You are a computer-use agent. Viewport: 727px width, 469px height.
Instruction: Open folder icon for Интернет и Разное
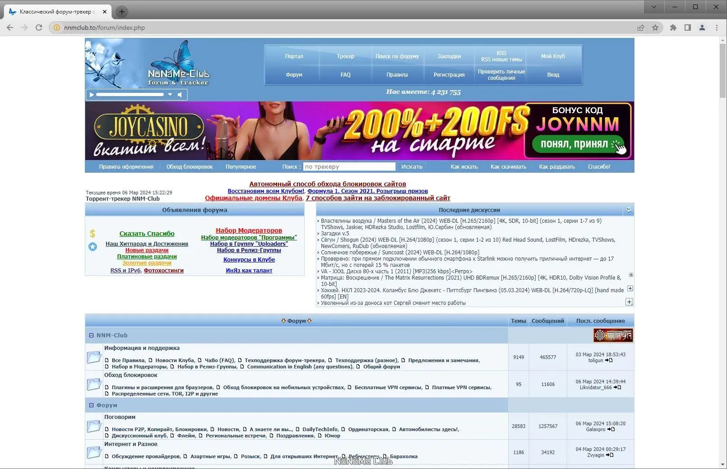(94, 452)
